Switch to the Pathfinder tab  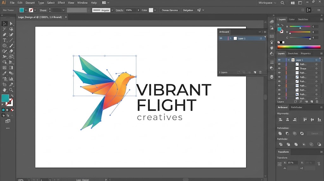[296, 107]
